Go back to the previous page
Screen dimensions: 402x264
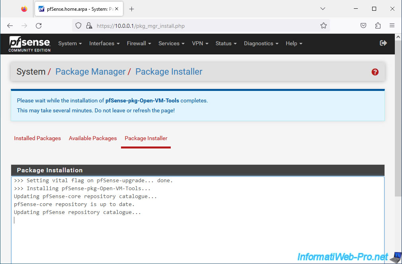click(10, 25)
